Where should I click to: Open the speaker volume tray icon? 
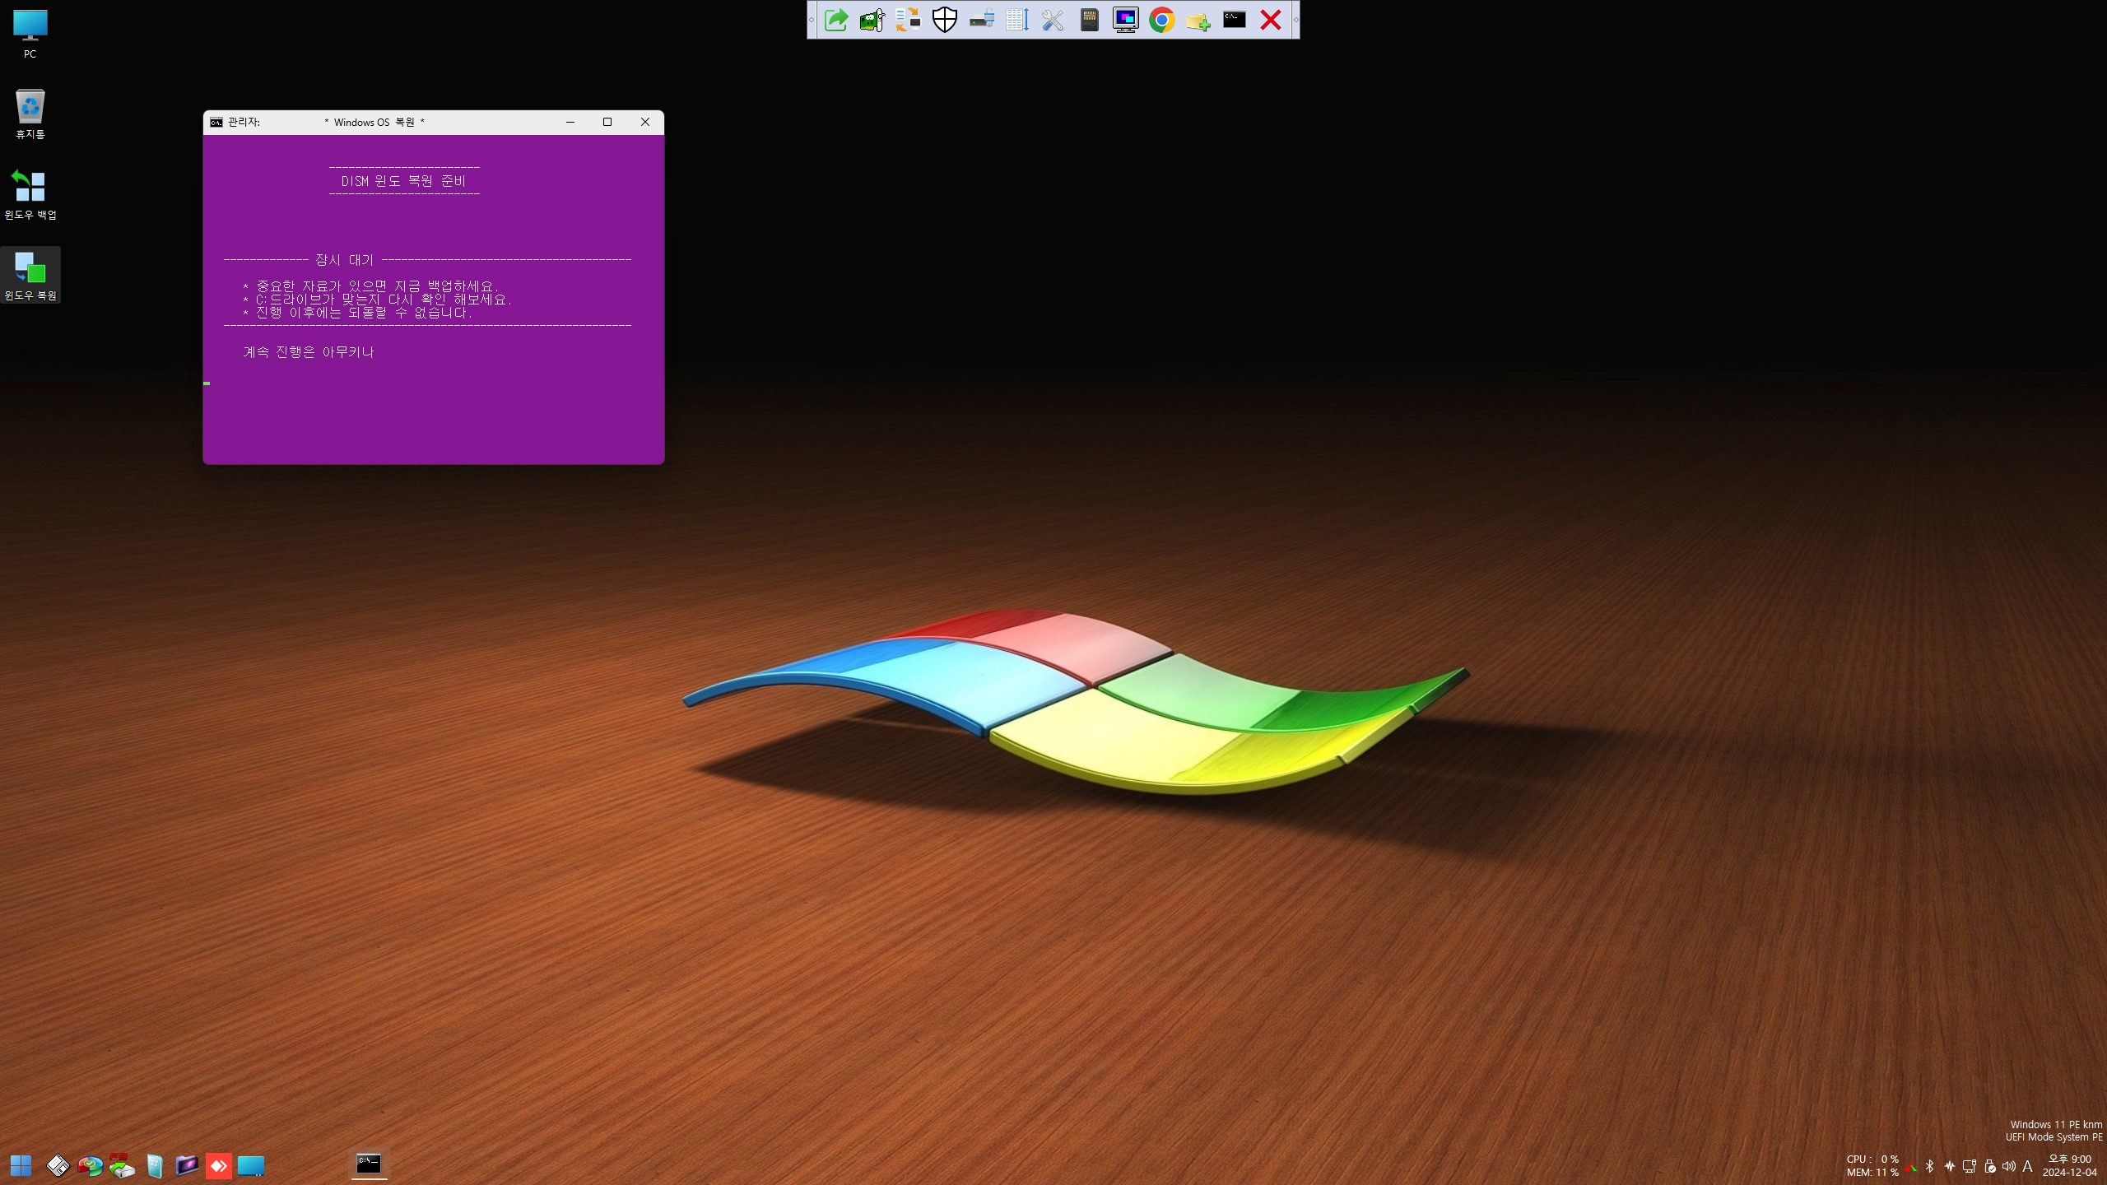coord(2009,1166)
